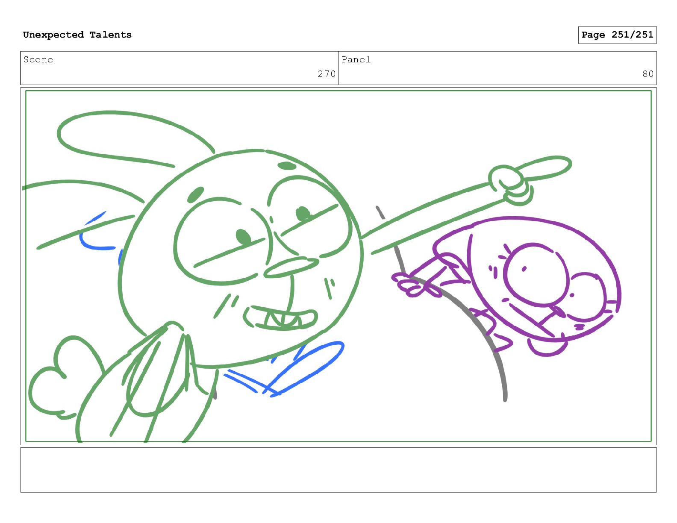Screen dimensions: 677x523
Task: Click the empty notes box below the sketch
Action: pyautogui.click(x=338, y=470)
